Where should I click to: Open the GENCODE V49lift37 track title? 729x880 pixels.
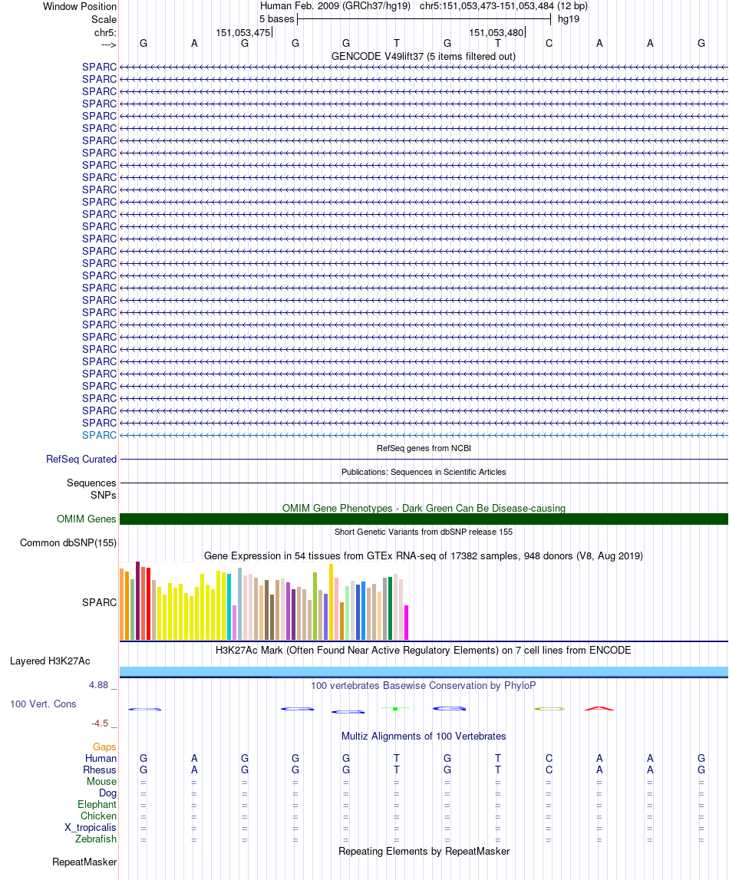[x=424, y=56]
